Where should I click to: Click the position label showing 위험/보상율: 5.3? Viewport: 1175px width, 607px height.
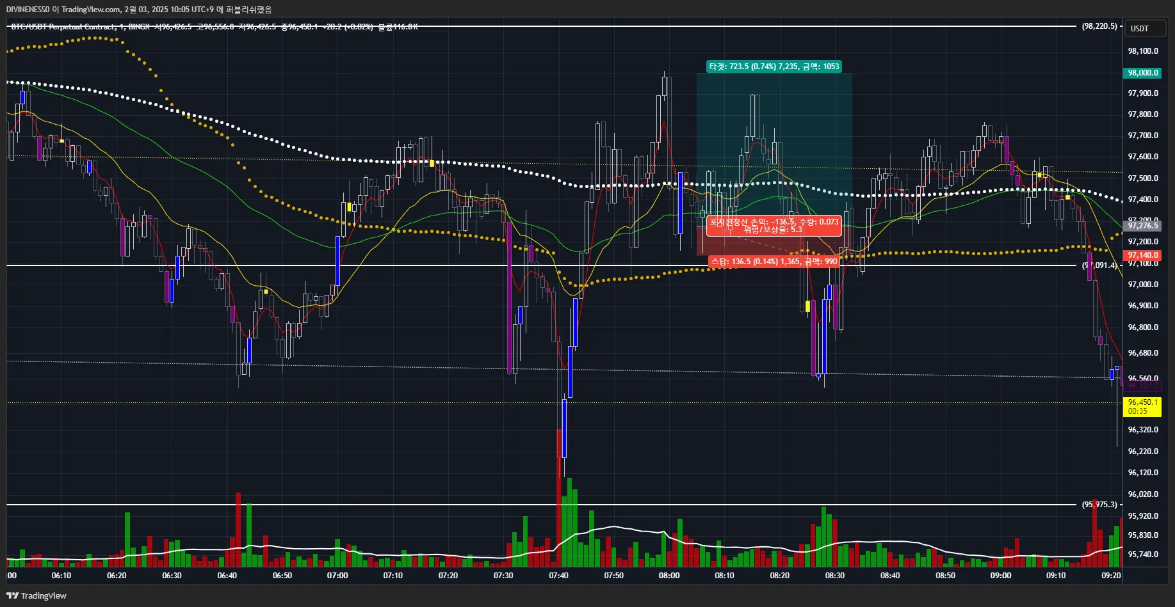[x=774, y=226]
